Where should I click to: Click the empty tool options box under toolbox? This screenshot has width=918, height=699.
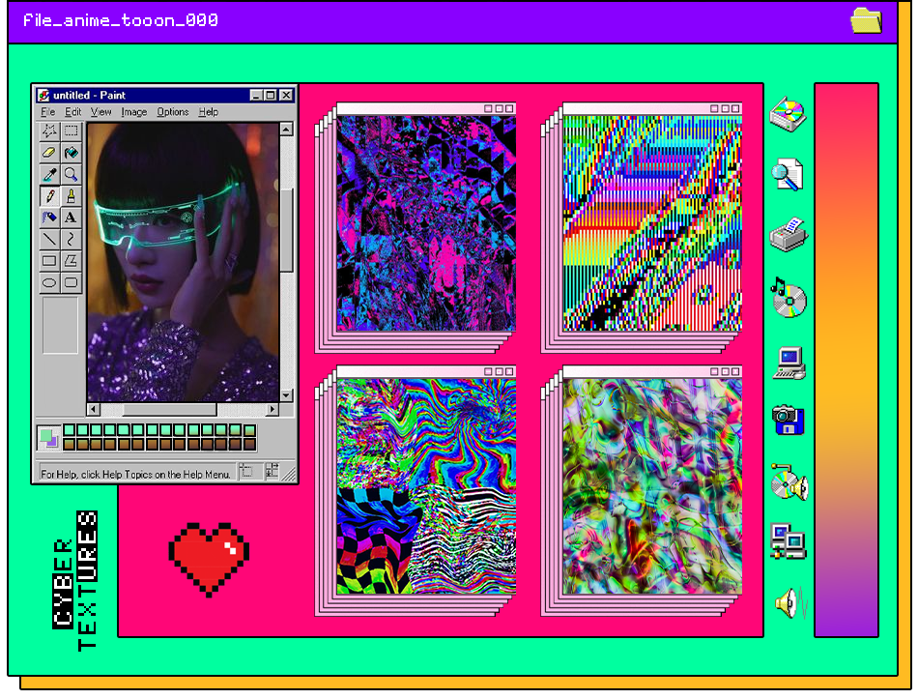[60, 325]
